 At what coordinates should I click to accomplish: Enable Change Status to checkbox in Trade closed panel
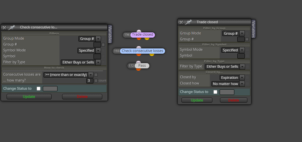[x=215, y=92]
